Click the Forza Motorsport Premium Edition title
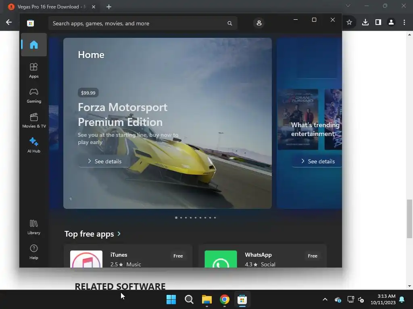 pos(123,115)
